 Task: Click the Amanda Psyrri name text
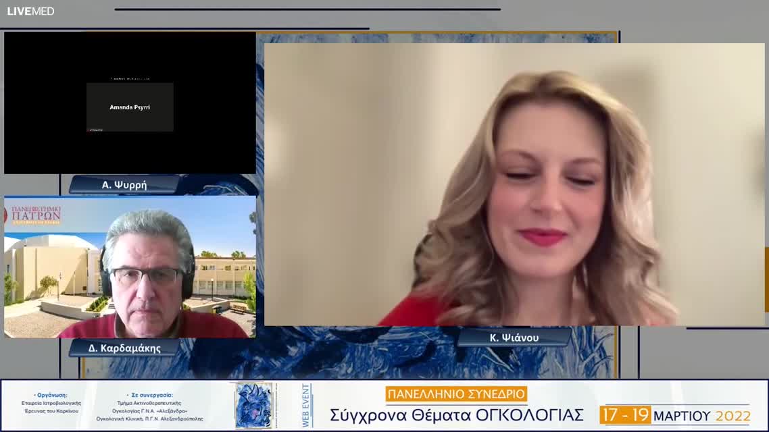click(130, 107)
